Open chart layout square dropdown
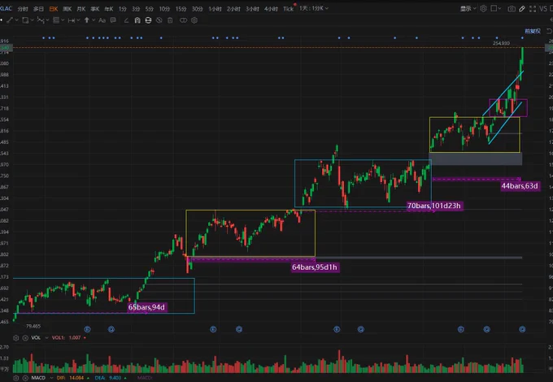This screenshot has width=553, height=382. [x=495, y=8]
